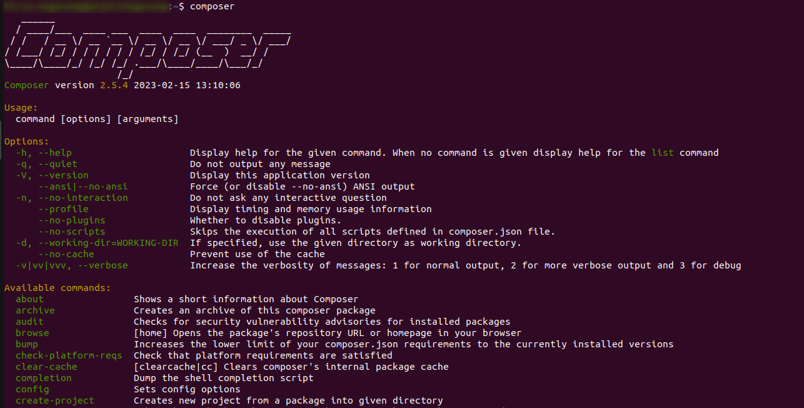Click the 'create-project' command name
Viewport: 804px width, 408px height.
point(55,400)
